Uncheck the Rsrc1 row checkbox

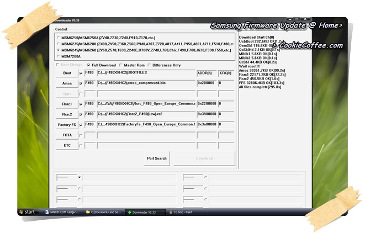coord(81,104)
